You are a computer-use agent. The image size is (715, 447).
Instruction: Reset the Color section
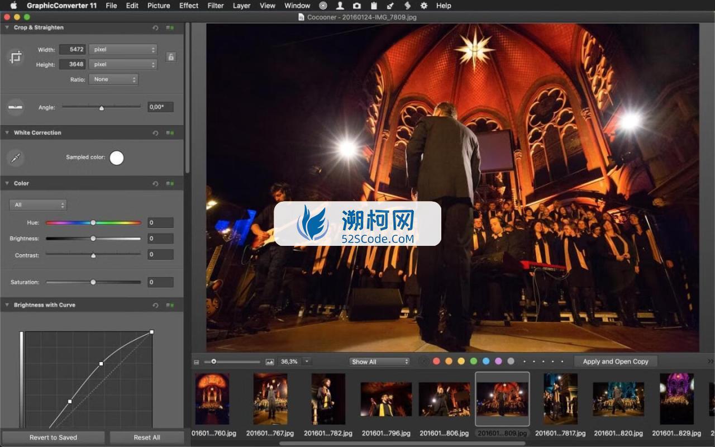click(155, 184)
